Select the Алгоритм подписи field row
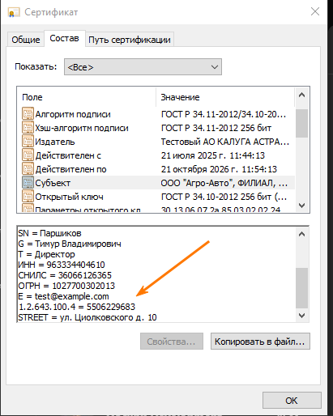The image size is (333, 416). tap(156, 114)
